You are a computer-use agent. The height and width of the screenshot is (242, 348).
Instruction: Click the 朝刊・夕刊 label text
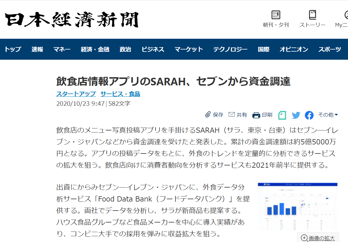coord(276,25)
